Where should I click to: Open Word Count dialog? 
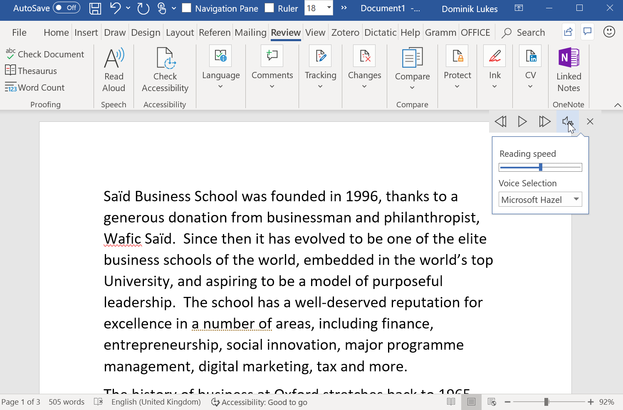pos(35,87)
